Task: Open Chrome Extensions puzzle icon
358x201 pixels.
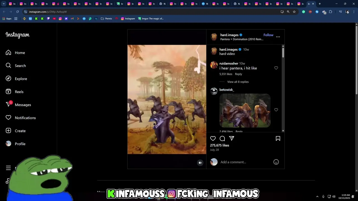Action: pyautogui.click(x=331, y=12)
